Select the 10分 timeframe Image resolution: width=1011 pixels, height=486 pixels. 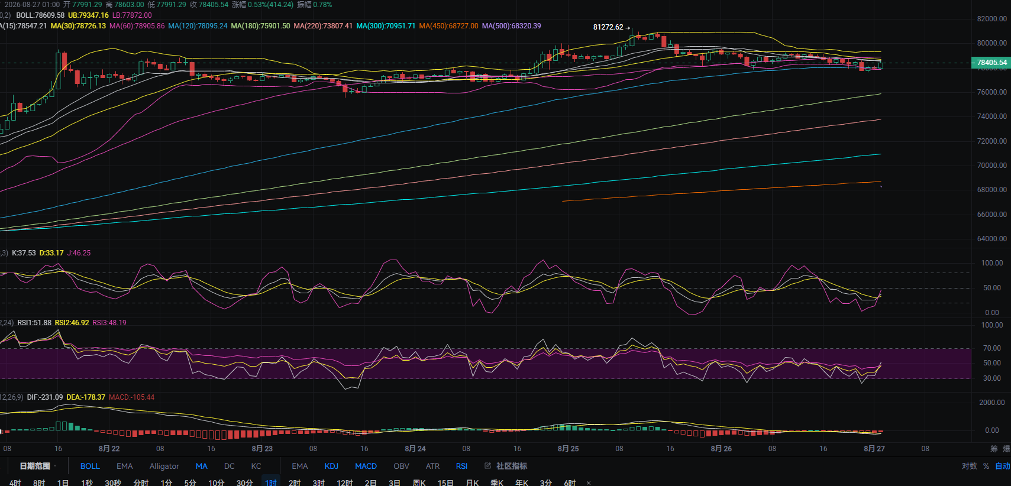click(x=216, y=482)
